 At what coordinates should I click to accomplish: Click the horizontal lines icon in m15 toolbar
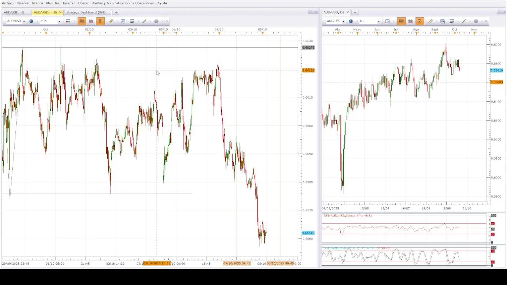point(132,21)
